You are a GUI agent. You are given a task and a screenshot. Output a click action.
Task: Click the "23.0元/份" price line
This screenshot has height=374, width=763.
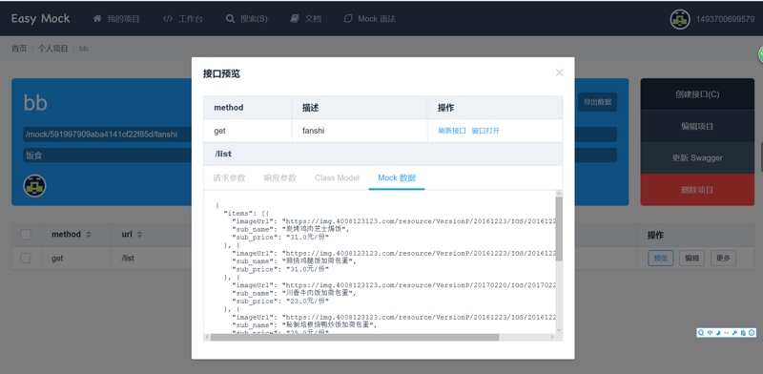point(280,301)
